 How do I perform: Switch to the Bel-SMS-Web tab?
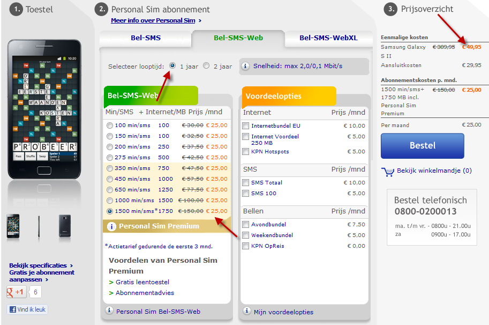tap(238, 38)
